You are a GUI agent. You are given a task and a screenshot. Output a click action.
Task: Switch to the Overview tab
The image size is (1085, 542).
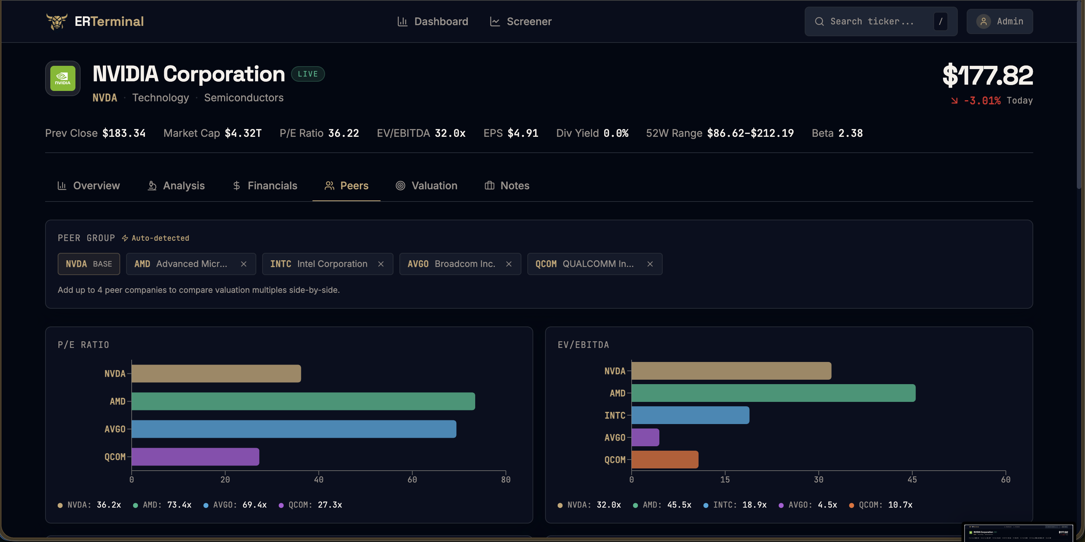89,185
